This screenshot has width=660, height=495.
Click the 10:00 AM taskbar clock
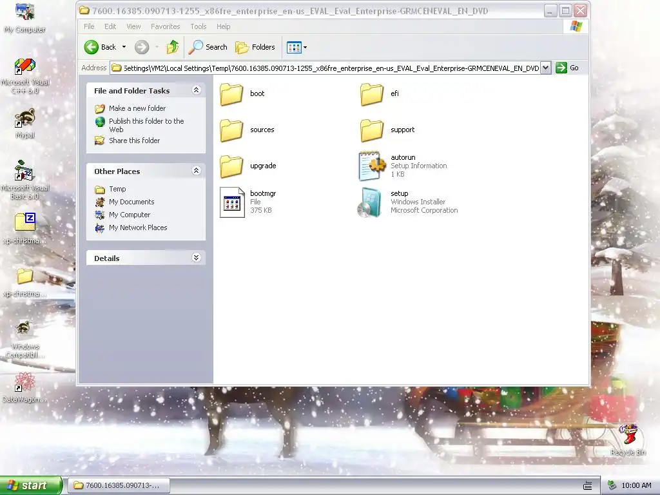point(636,485)
